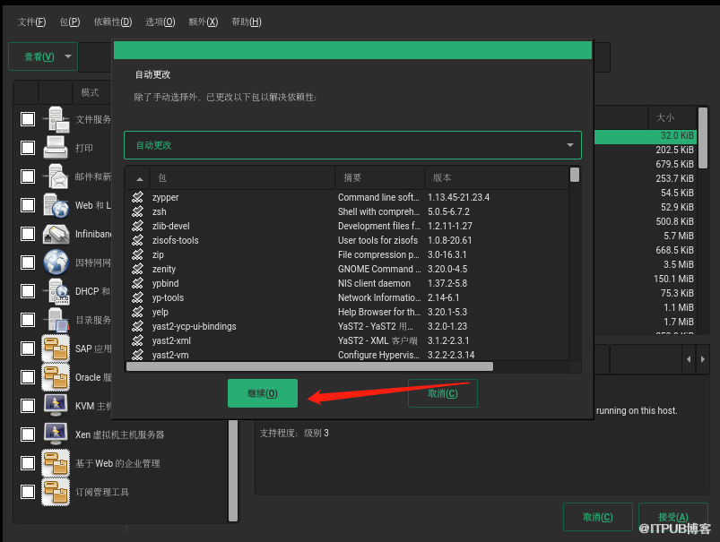Viewport: 720px width, 542px height.
Task: Open the 依赖性(D) menu
Action: coord(113,22)
